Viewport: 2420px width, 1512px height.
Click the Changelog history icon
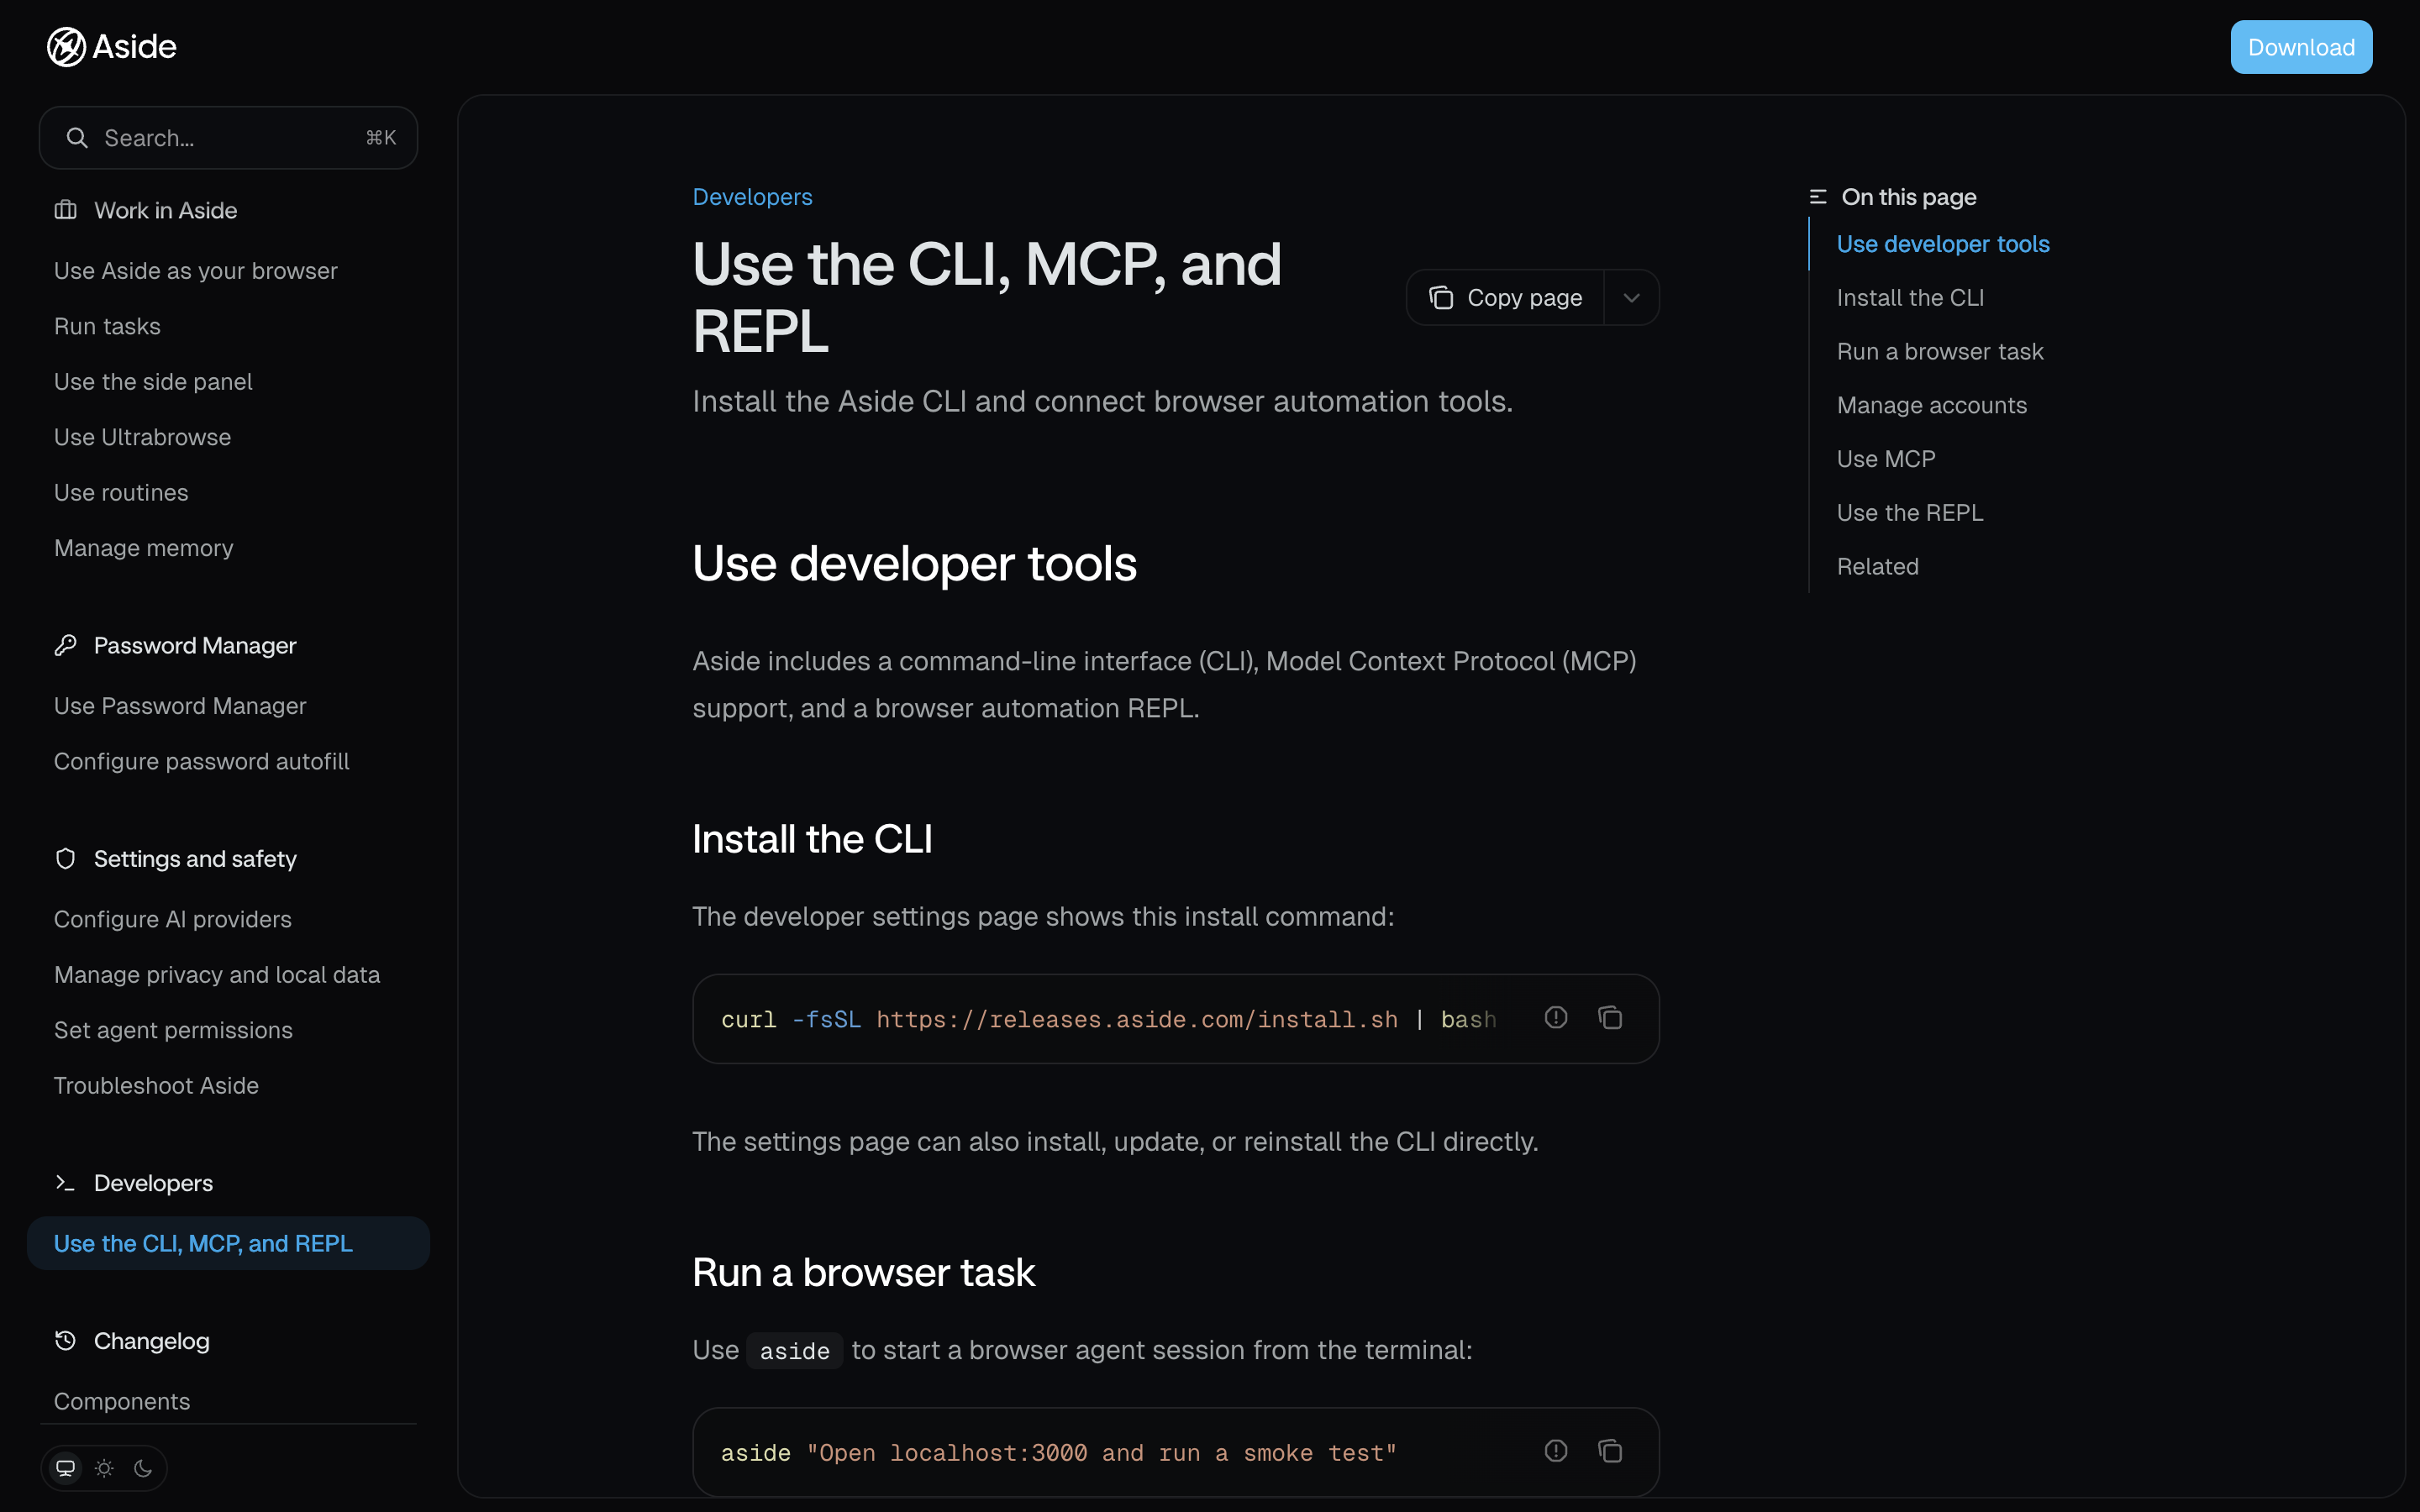pyautogui.click(x=65, y=1341)
